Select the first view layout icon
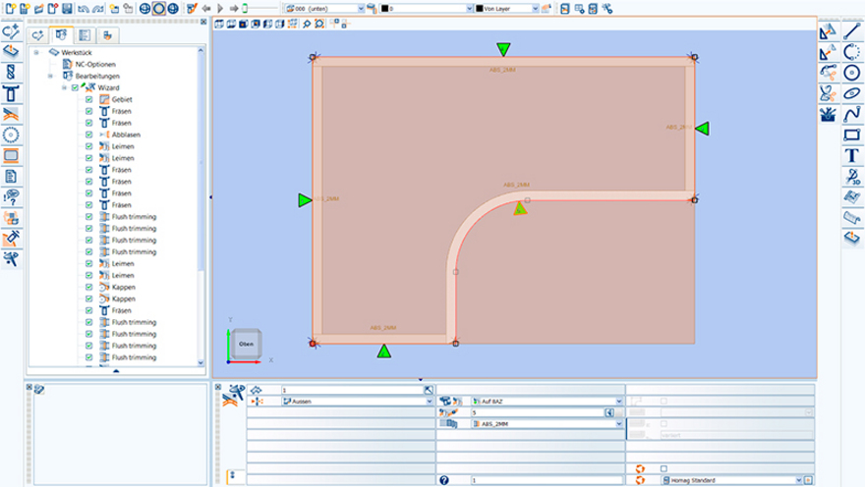This screenshot has width=865, height=487. pyautogui.click(x=219, y=24)
